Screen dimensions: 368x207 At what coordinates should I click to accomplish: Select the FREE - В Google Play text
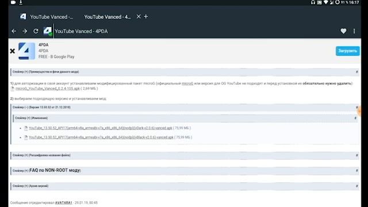point(56,57)
